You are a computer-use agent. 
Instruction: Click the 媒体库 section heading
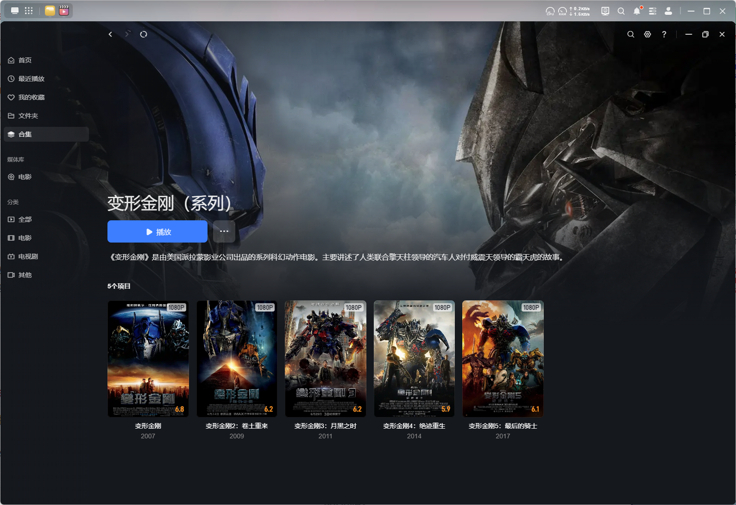tap(16, 160)
